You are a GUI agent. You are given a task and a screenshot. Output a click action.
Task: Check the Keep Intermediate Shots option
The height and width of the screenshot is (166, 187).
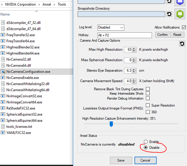point(148,94)
